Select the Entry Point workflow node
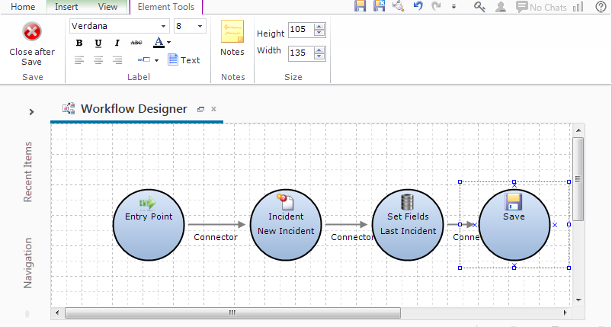 (x=149, y=225)
